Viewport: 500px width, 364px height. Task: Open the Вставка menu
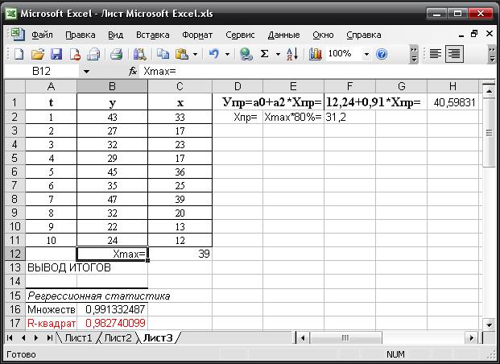click(x=152, y=35)
